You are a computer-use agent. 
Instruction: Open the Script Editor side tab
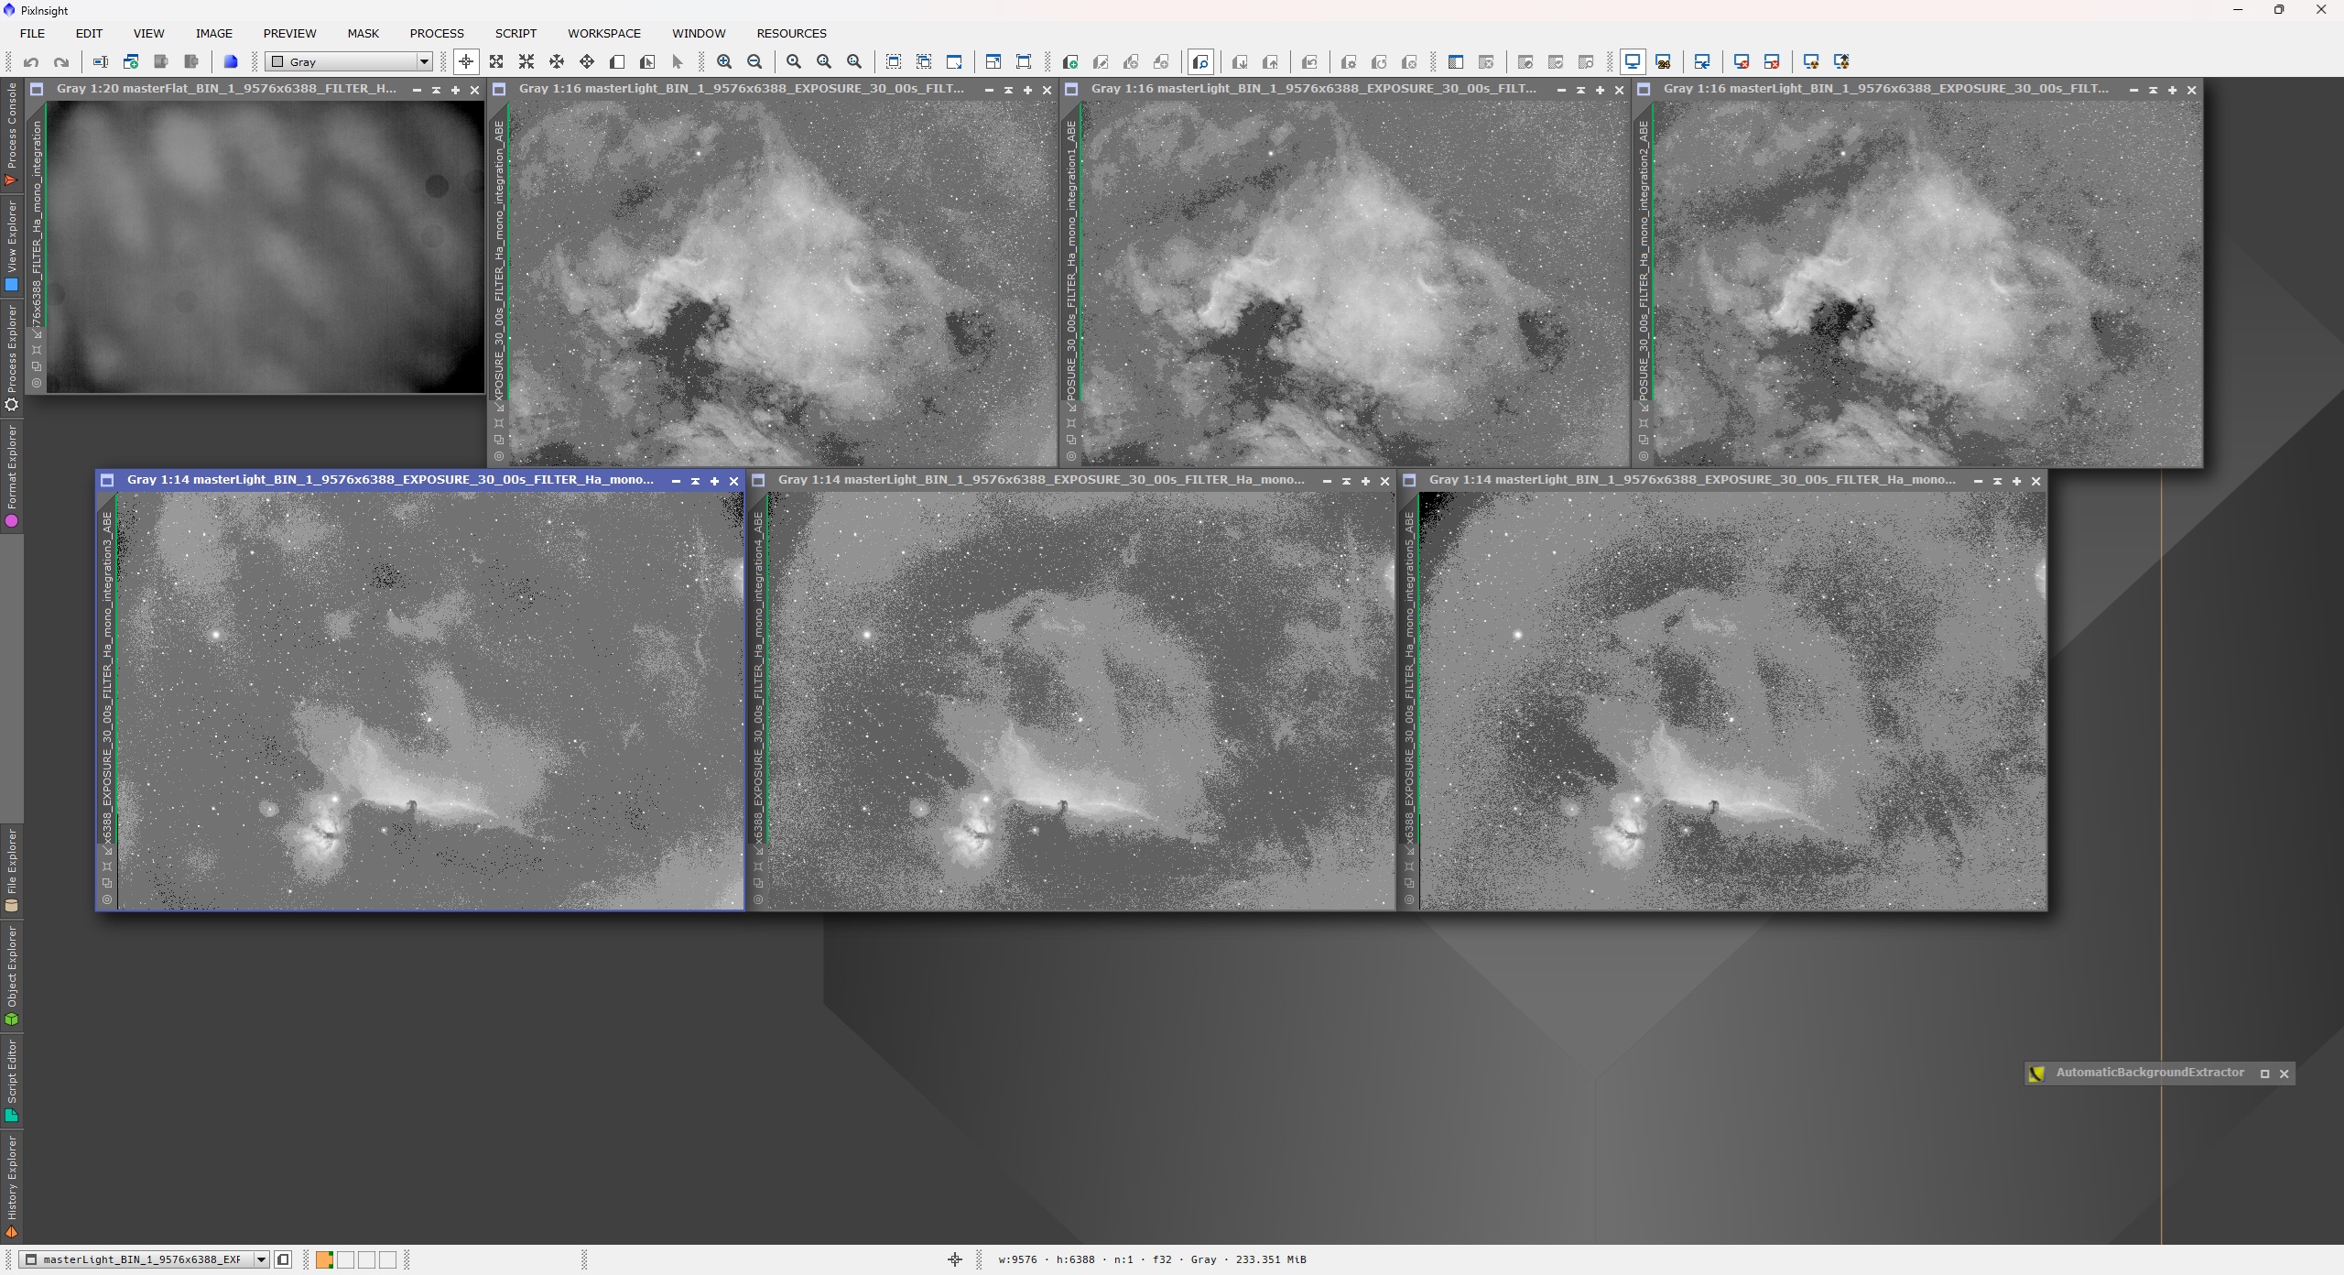click(x=12, y=1081)
